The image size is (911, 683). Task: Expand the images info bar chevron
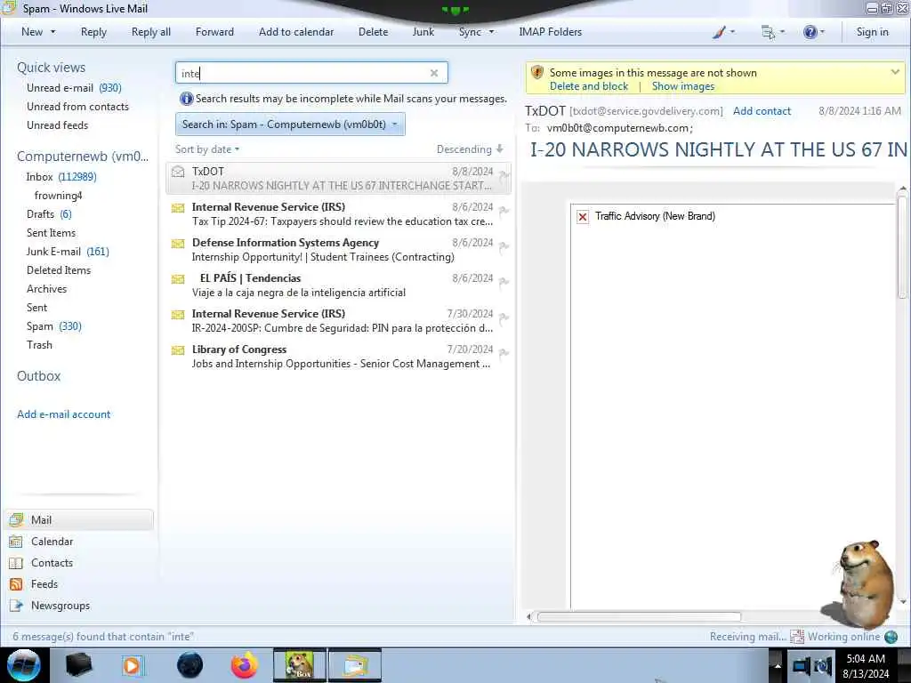click(895, 72)
